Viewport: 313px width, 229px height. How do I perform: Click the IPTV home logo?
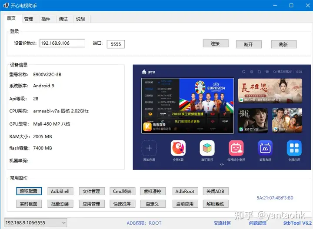148,72
